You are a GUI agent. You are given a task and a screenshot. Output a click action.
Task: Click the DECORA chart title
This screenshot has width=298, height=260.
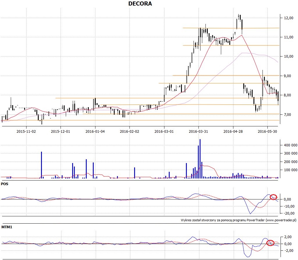click(140, 3)
